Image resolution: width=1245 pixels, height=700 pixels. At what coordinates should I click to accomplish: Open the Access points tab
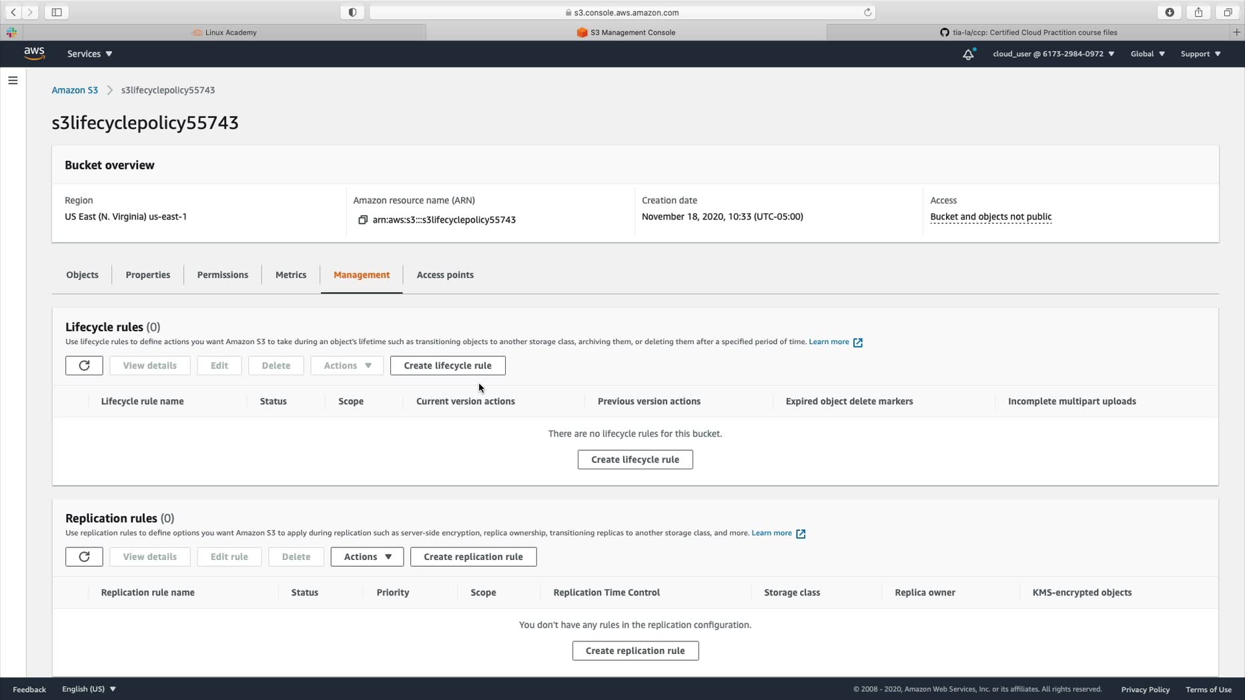pyautogui.click(x=445, y=275)
